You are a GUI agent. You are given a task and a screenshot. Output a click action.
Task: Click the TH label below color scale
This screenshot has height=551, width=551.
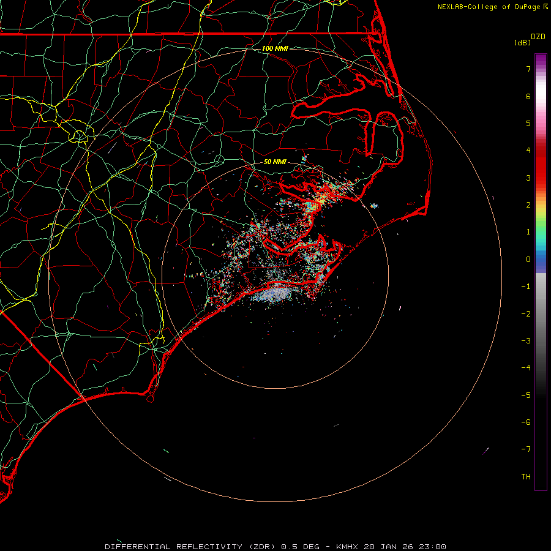(x=526, y=476)
